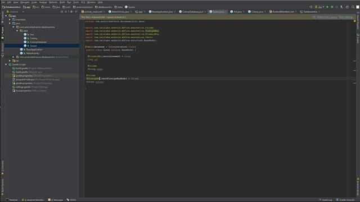Click indent with 2 spaces link
The height and width of the screenshot is (202, 360).
[327, 17]
